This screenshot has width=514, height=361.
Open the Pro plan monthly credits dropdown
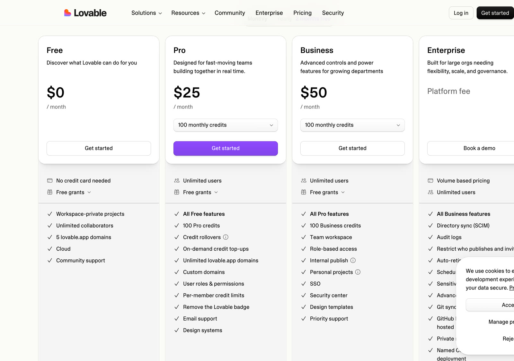tap(226, 125)
